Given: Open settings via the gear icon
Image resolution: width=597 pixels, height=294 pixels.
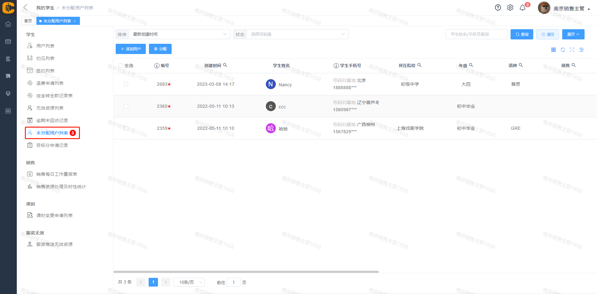Looking at the screenshot, I should pos(510,8).
